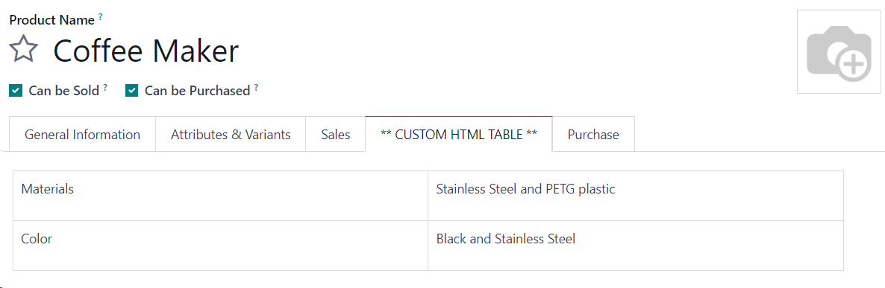Uncheck the Can be Sold checkbox
The image size is (885, 288).
pyautogui.click(x=16, y=91)
